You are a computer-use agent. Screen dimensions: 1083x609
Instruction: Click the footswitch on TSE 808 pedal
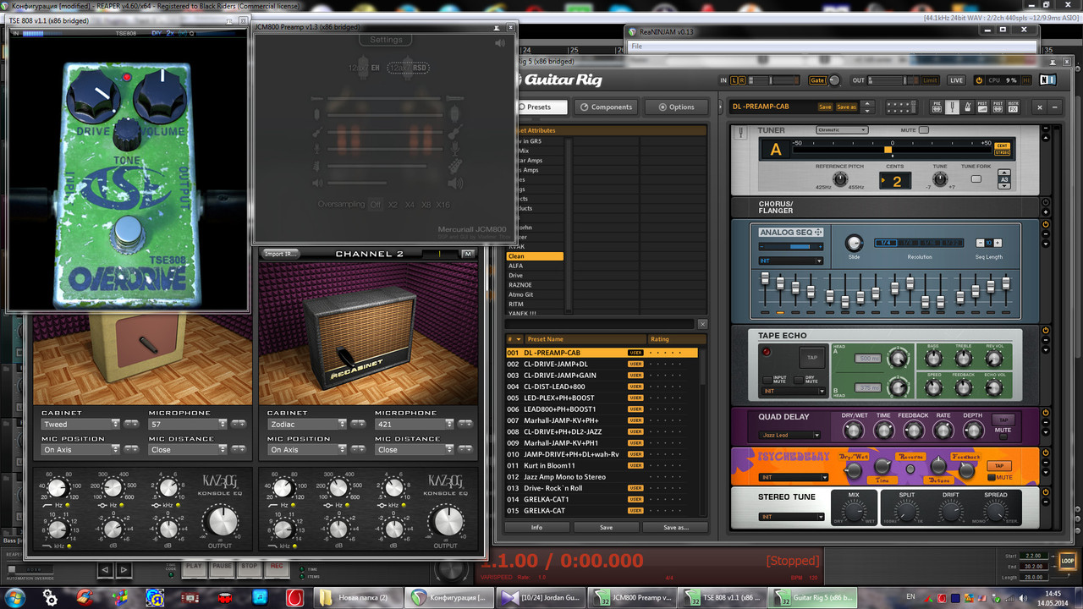128,229
